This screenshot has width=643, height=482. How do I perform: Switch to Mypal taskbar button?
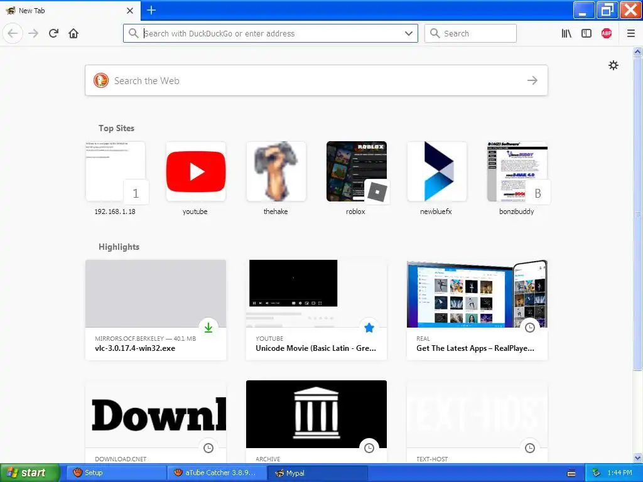tap(317, 473)
